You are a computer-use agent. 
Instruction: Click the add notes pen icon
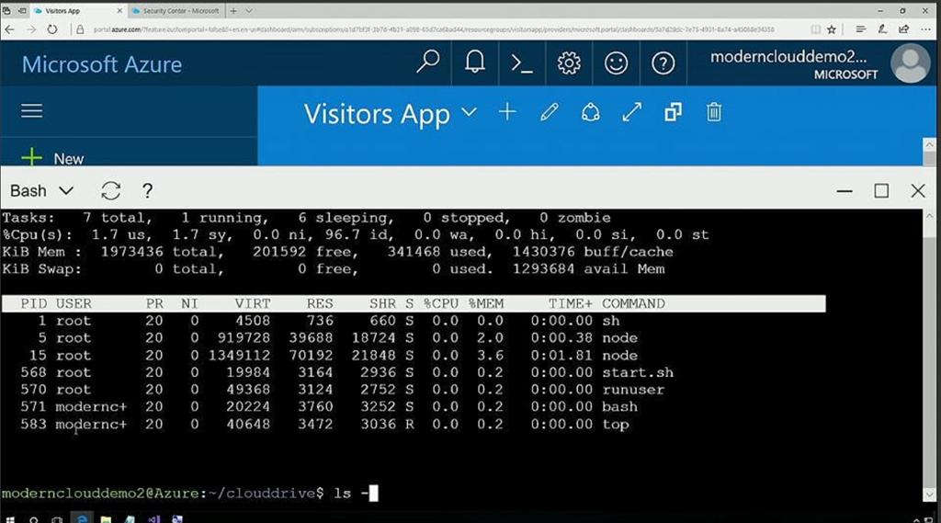(882, 29)
